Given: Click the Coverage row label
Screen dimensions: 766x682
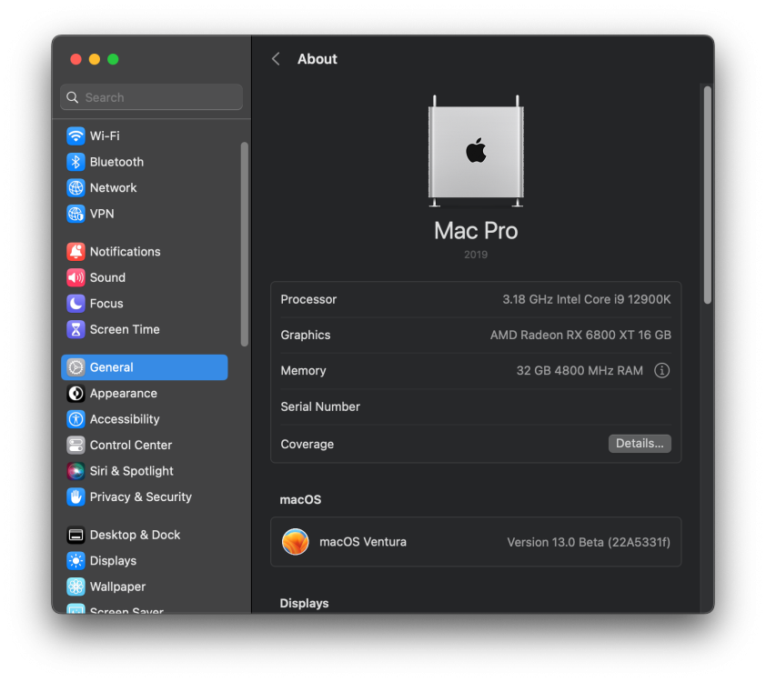Looking at the screenshot, I should pyautogui.click(x=307, y=444).
